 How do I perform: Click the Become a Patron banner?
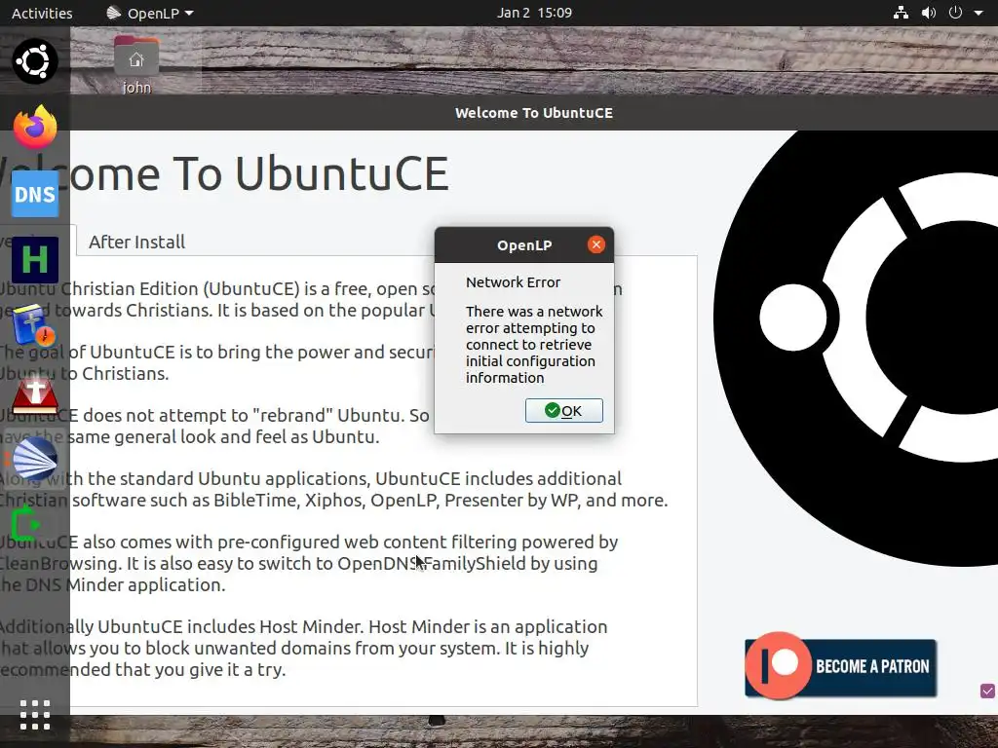[841, 666]
